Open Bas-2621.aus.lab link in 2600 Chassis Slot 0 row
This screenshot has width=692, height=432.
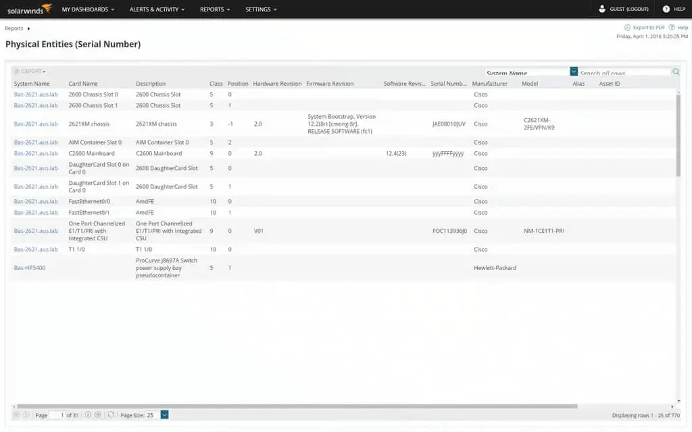point(36,94)
